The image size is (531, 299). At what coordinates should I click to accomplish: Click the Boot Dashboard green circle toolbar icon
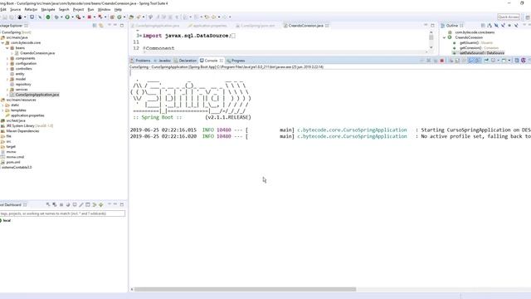[48, 17]
